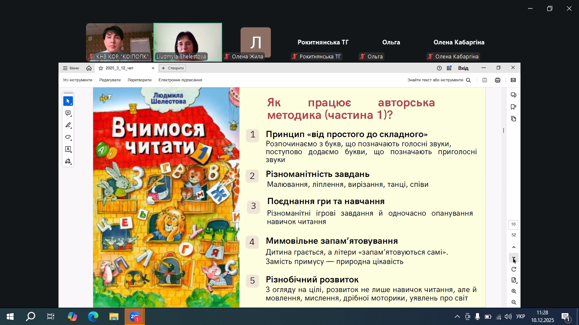The width and height of the screenshot is (579, 325).
Task: Select the arrow selection tool in Acrobat
Action: (68, 101)
